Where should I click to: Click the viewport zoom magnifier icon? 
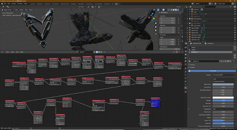tap(156, 23)
